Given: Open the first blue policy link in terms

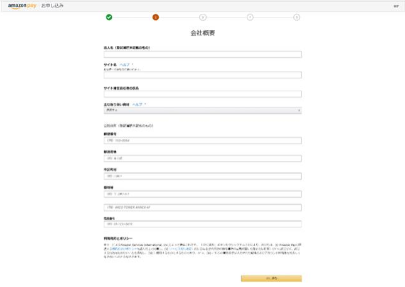Looking at the screenshot, I should pyautogui.click(x=124, y=249).
